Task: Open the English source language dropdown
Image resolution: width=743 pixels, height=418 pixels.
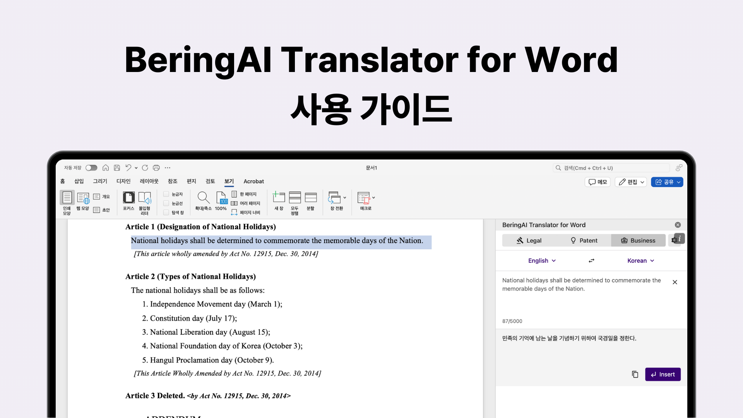Action: tap(542, 261)
